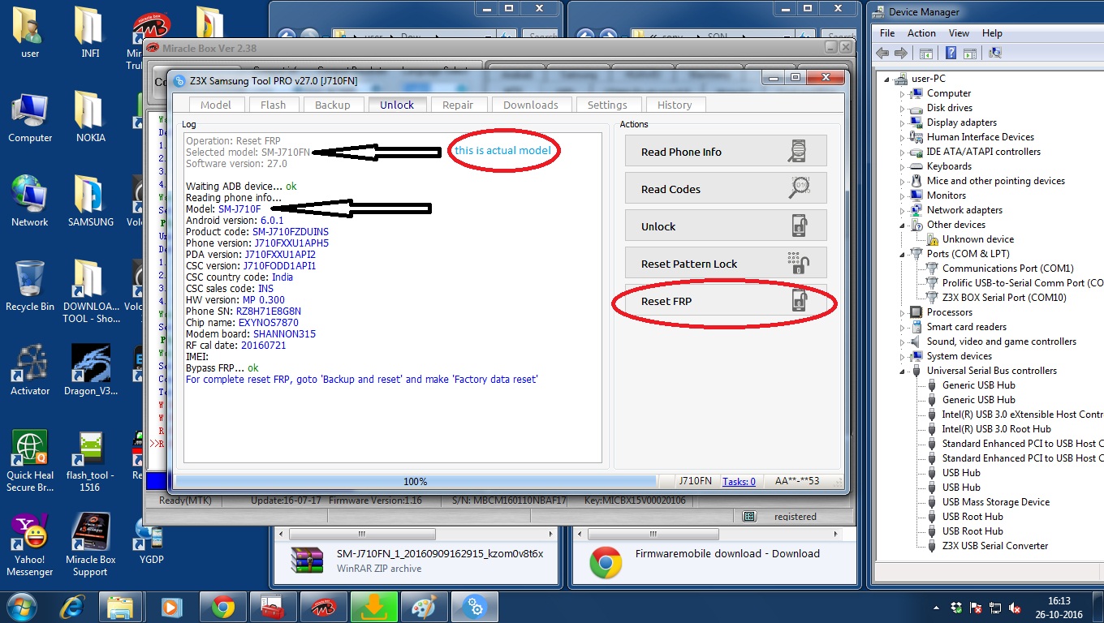This screenshot has height=623, width=1104.
Task: Open Miracle Box Support shortcut
Action: (x=91, y=544)
